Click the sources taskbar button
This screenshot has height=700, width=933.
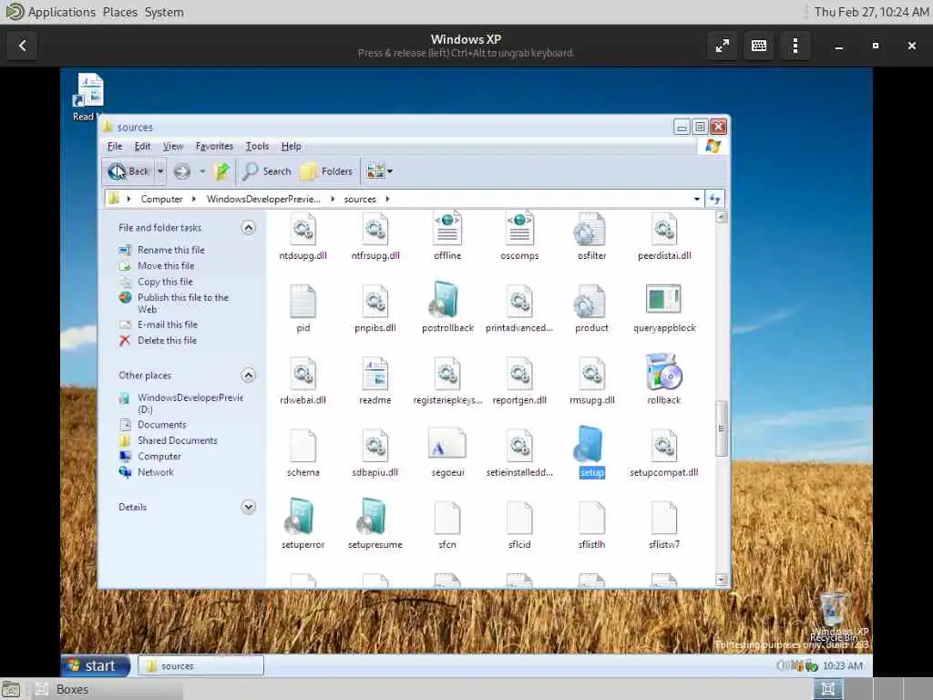(x=200, y=665)
